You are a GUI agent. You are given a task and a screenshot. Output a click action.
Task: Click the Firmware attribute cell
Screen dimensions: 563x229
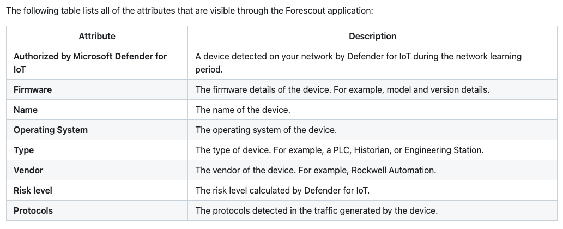(x=33, y=89)
